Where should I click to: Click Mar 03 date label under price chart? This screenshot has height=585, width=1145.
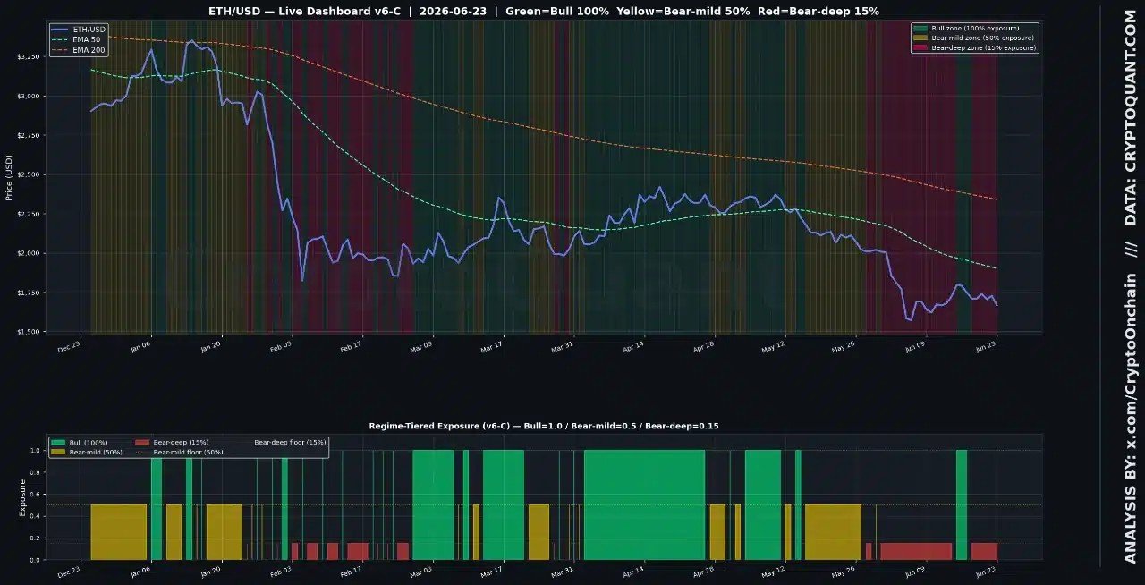click(x=420, y=345)
